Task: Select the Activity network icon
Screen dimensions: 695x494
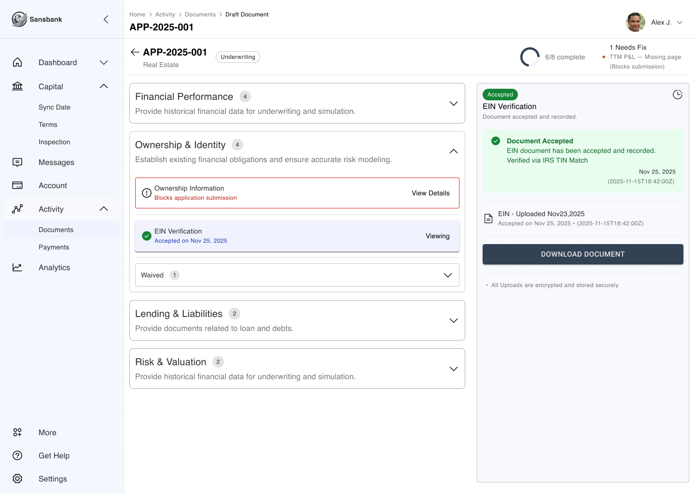Action: 17,208
